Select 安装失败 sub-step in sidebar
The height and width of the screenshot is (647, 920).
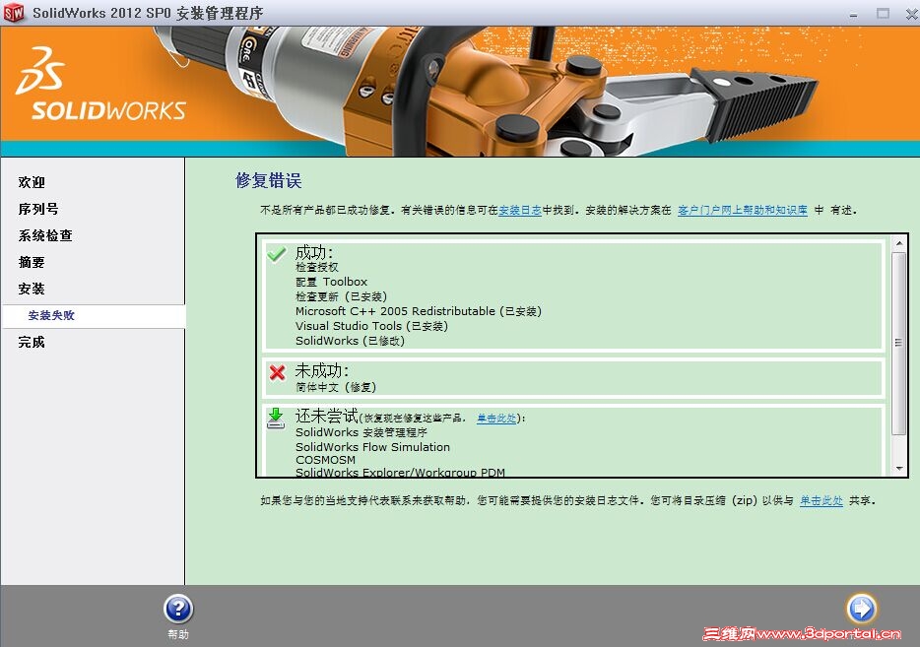click(x=51, y=315)
